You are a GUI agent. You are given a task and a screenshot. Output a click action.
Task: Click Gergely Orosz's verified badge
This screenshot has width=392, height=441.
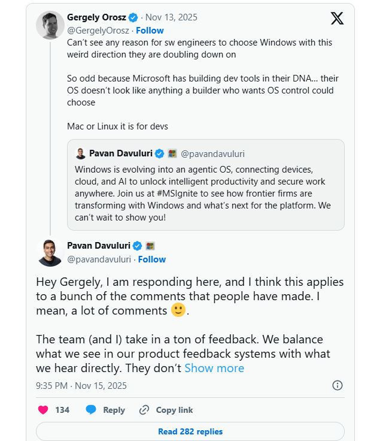tap(132, 18)
